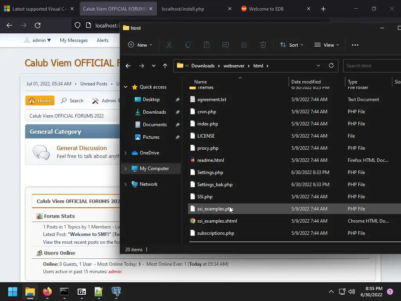The image size is (401, 301).
Task: Show hidden system tray icons chevron
Action: coord(331,292)
